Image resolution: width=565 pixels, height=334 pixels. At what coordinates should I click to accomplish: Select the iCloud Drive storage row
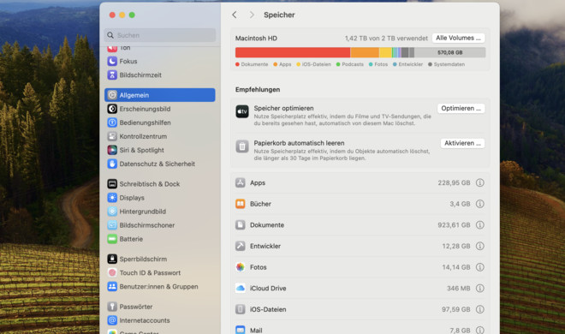click(360, 289)
